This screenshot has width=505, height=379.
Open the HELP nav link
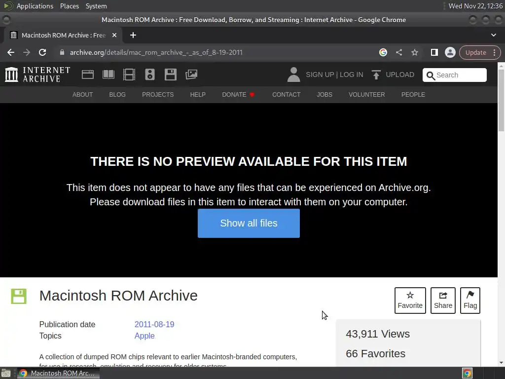(198, 94)
